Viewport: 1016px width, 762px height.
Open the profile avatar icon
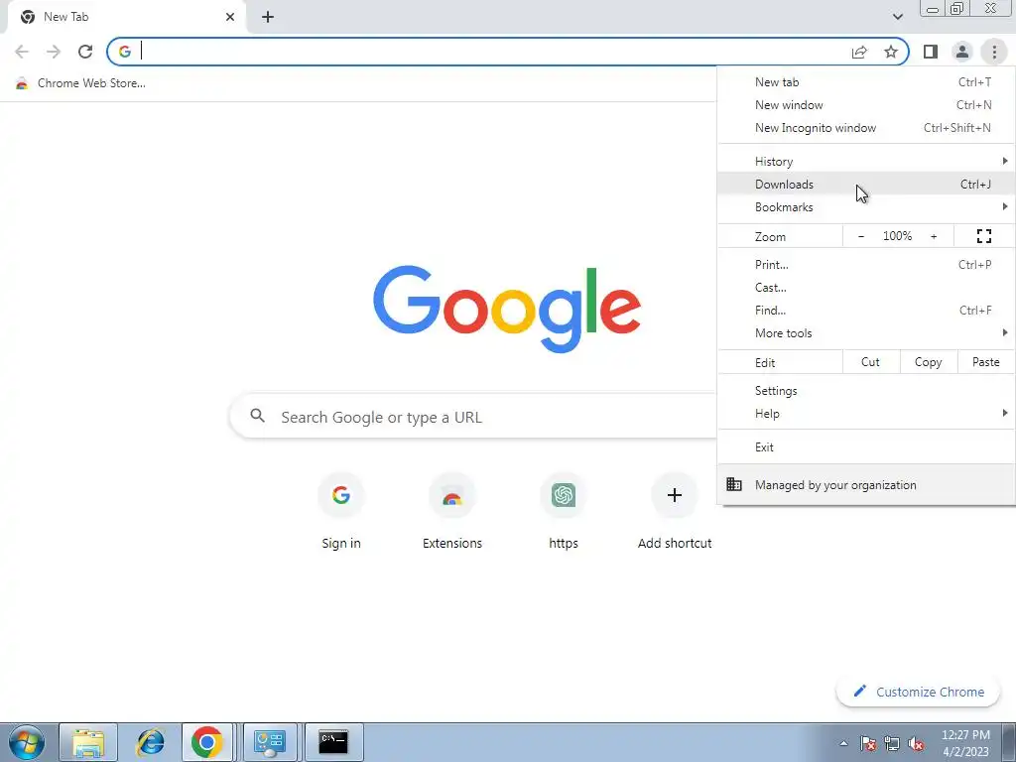[962, 52]
